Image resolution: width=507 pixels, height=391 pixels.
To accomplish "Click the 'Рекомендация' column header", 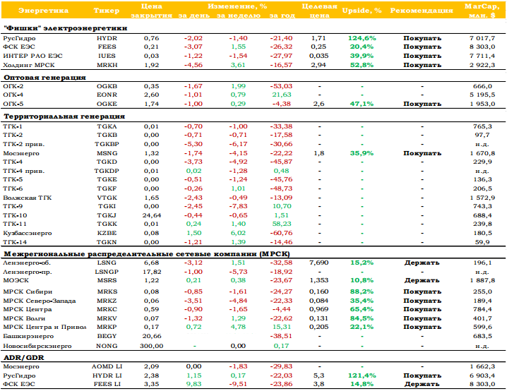I will point(422,11).
